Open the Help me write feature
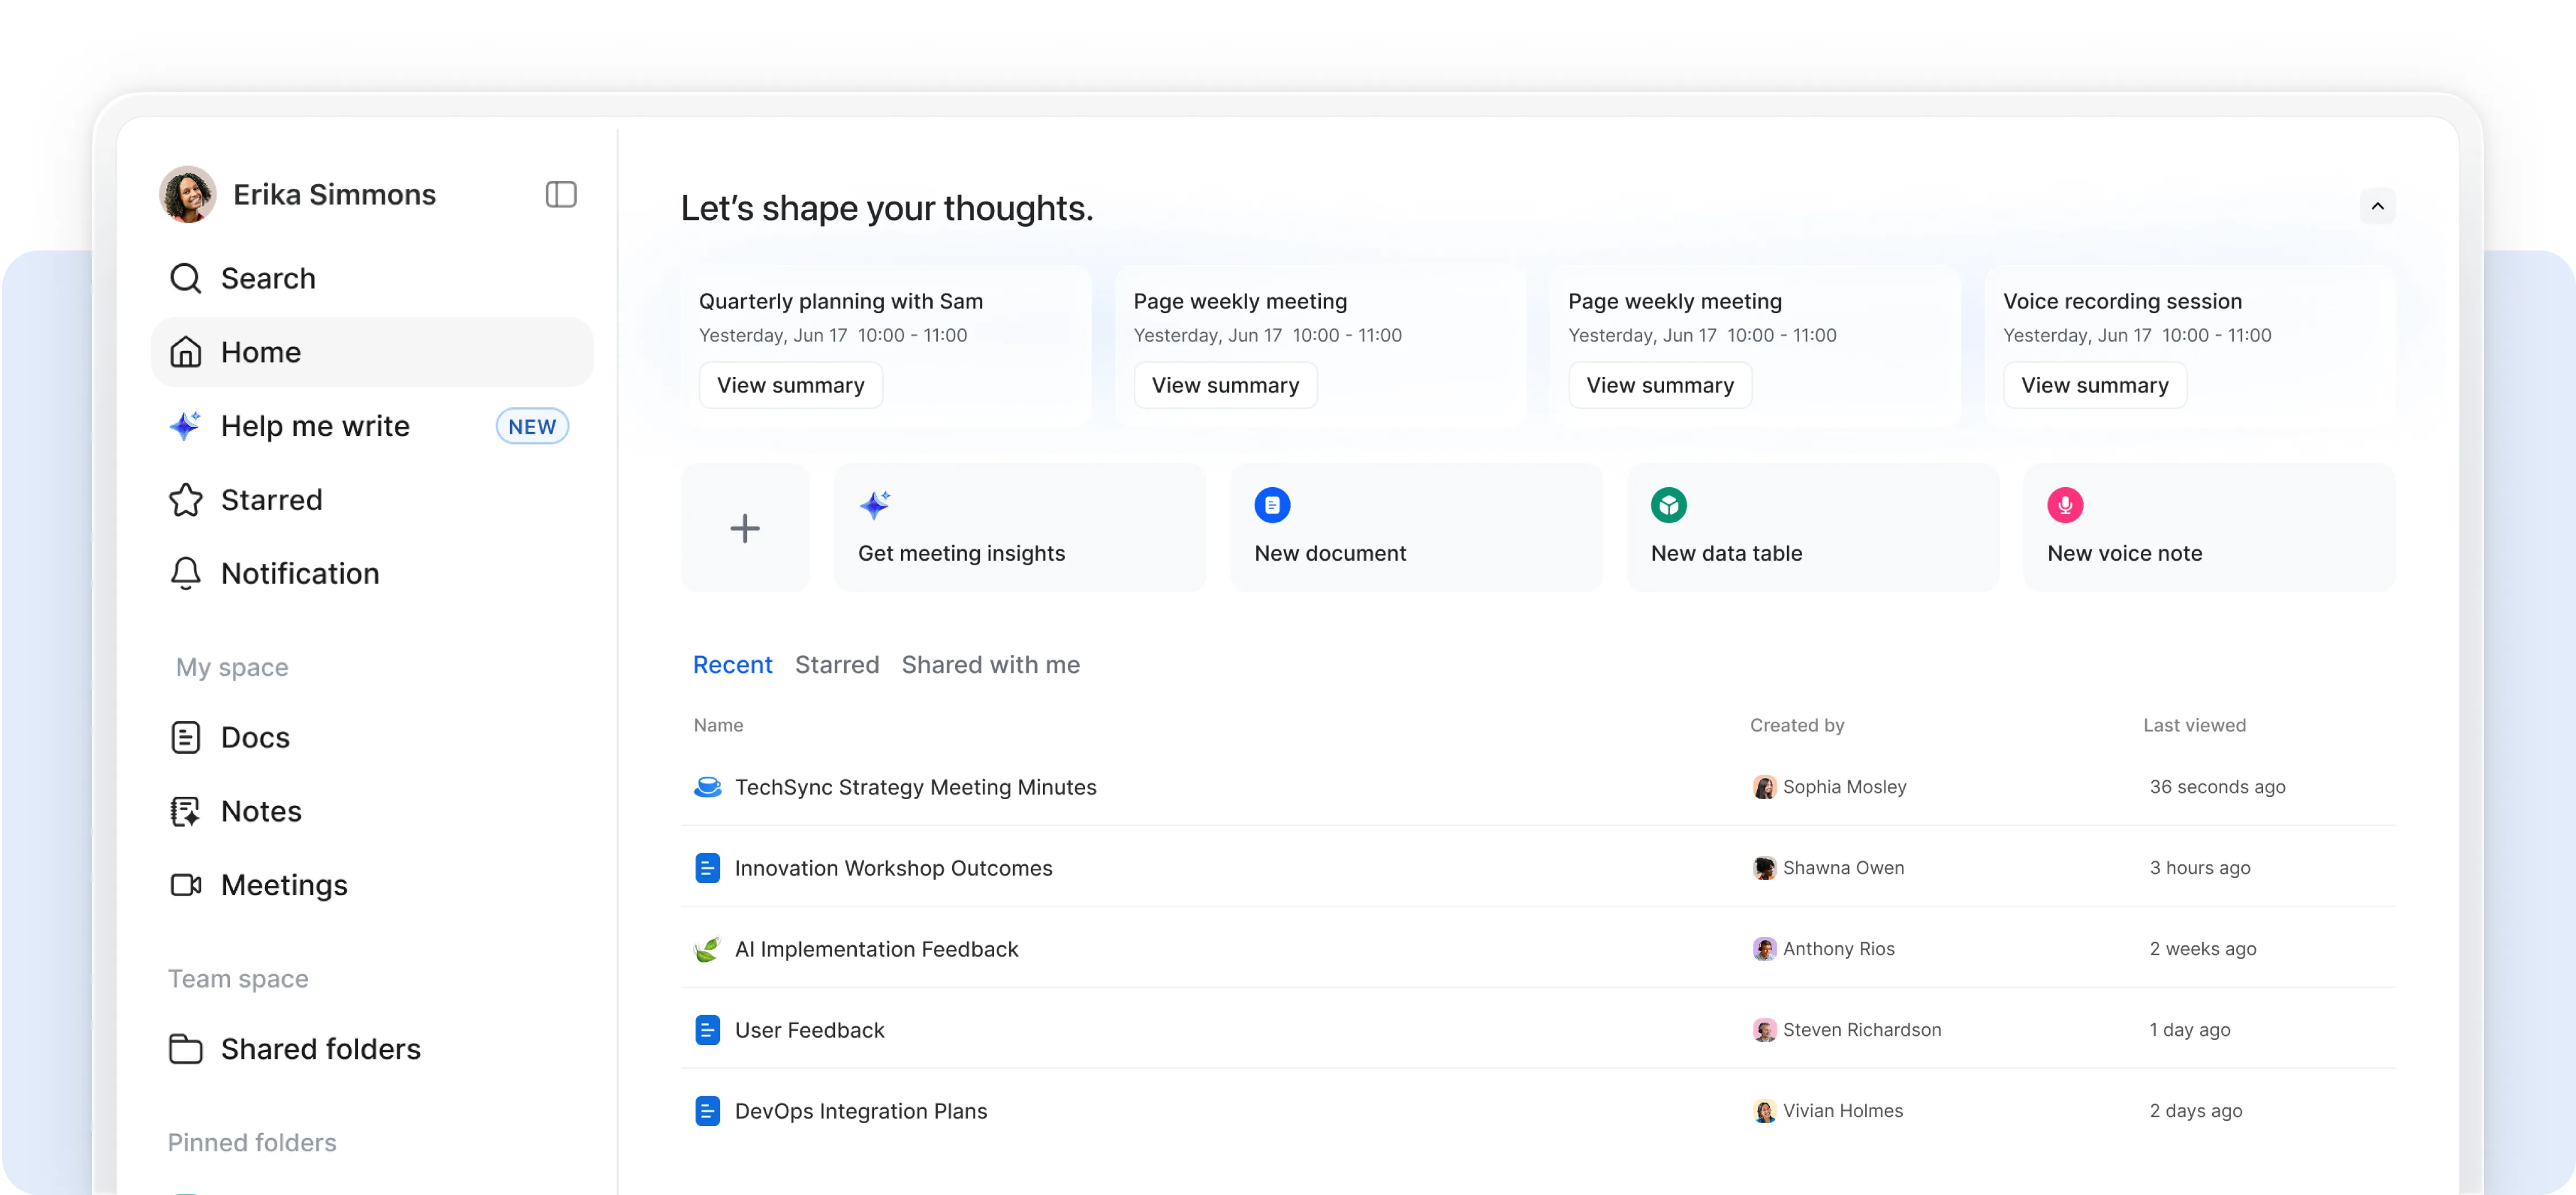 tap(315, 426)
